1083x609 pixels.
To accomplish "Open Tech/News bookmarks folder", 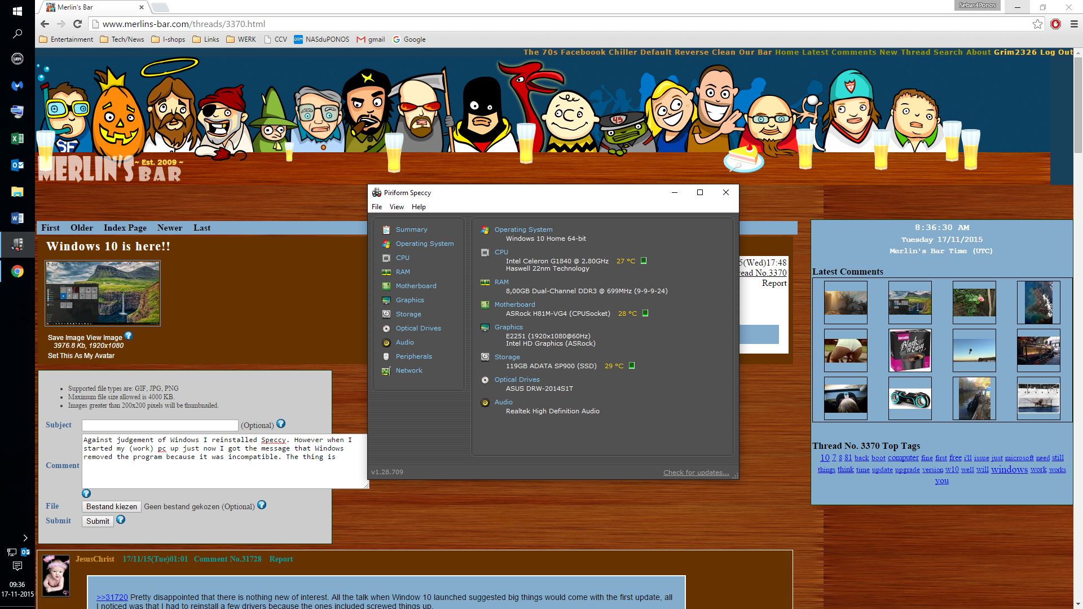I will pos(122,39).
